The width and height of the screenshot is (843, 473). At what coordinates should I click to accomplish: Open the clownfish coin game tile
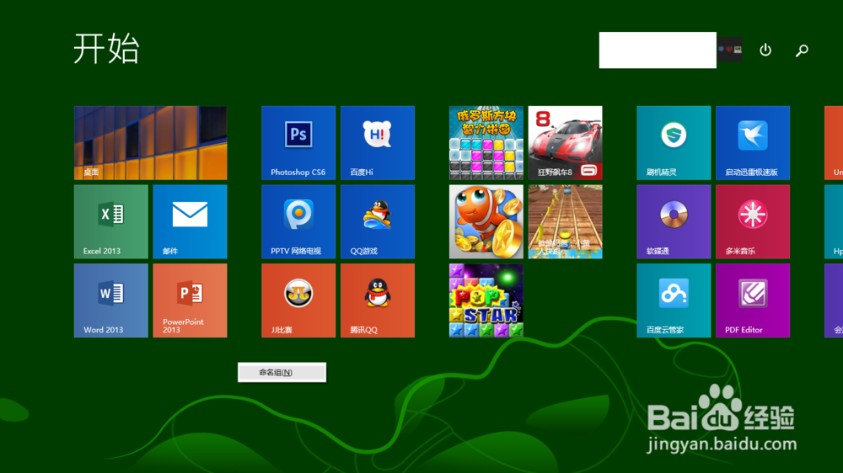[x=486, y=221]
